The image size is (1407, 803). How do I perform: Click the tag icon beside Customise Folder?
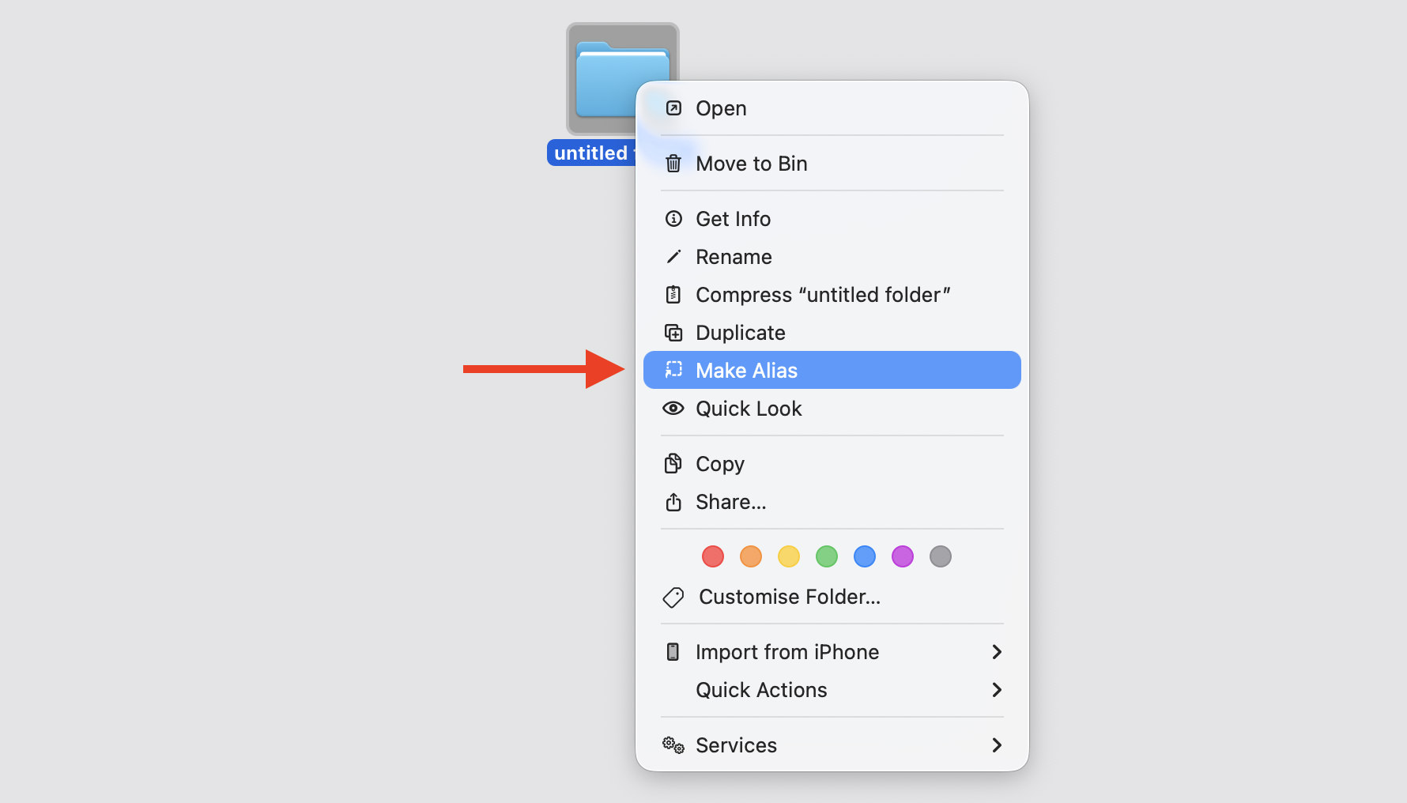click(x=673, y=598)
